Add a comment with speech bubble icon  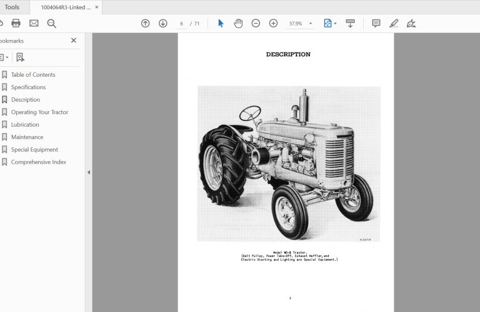(x=376, y=23)
